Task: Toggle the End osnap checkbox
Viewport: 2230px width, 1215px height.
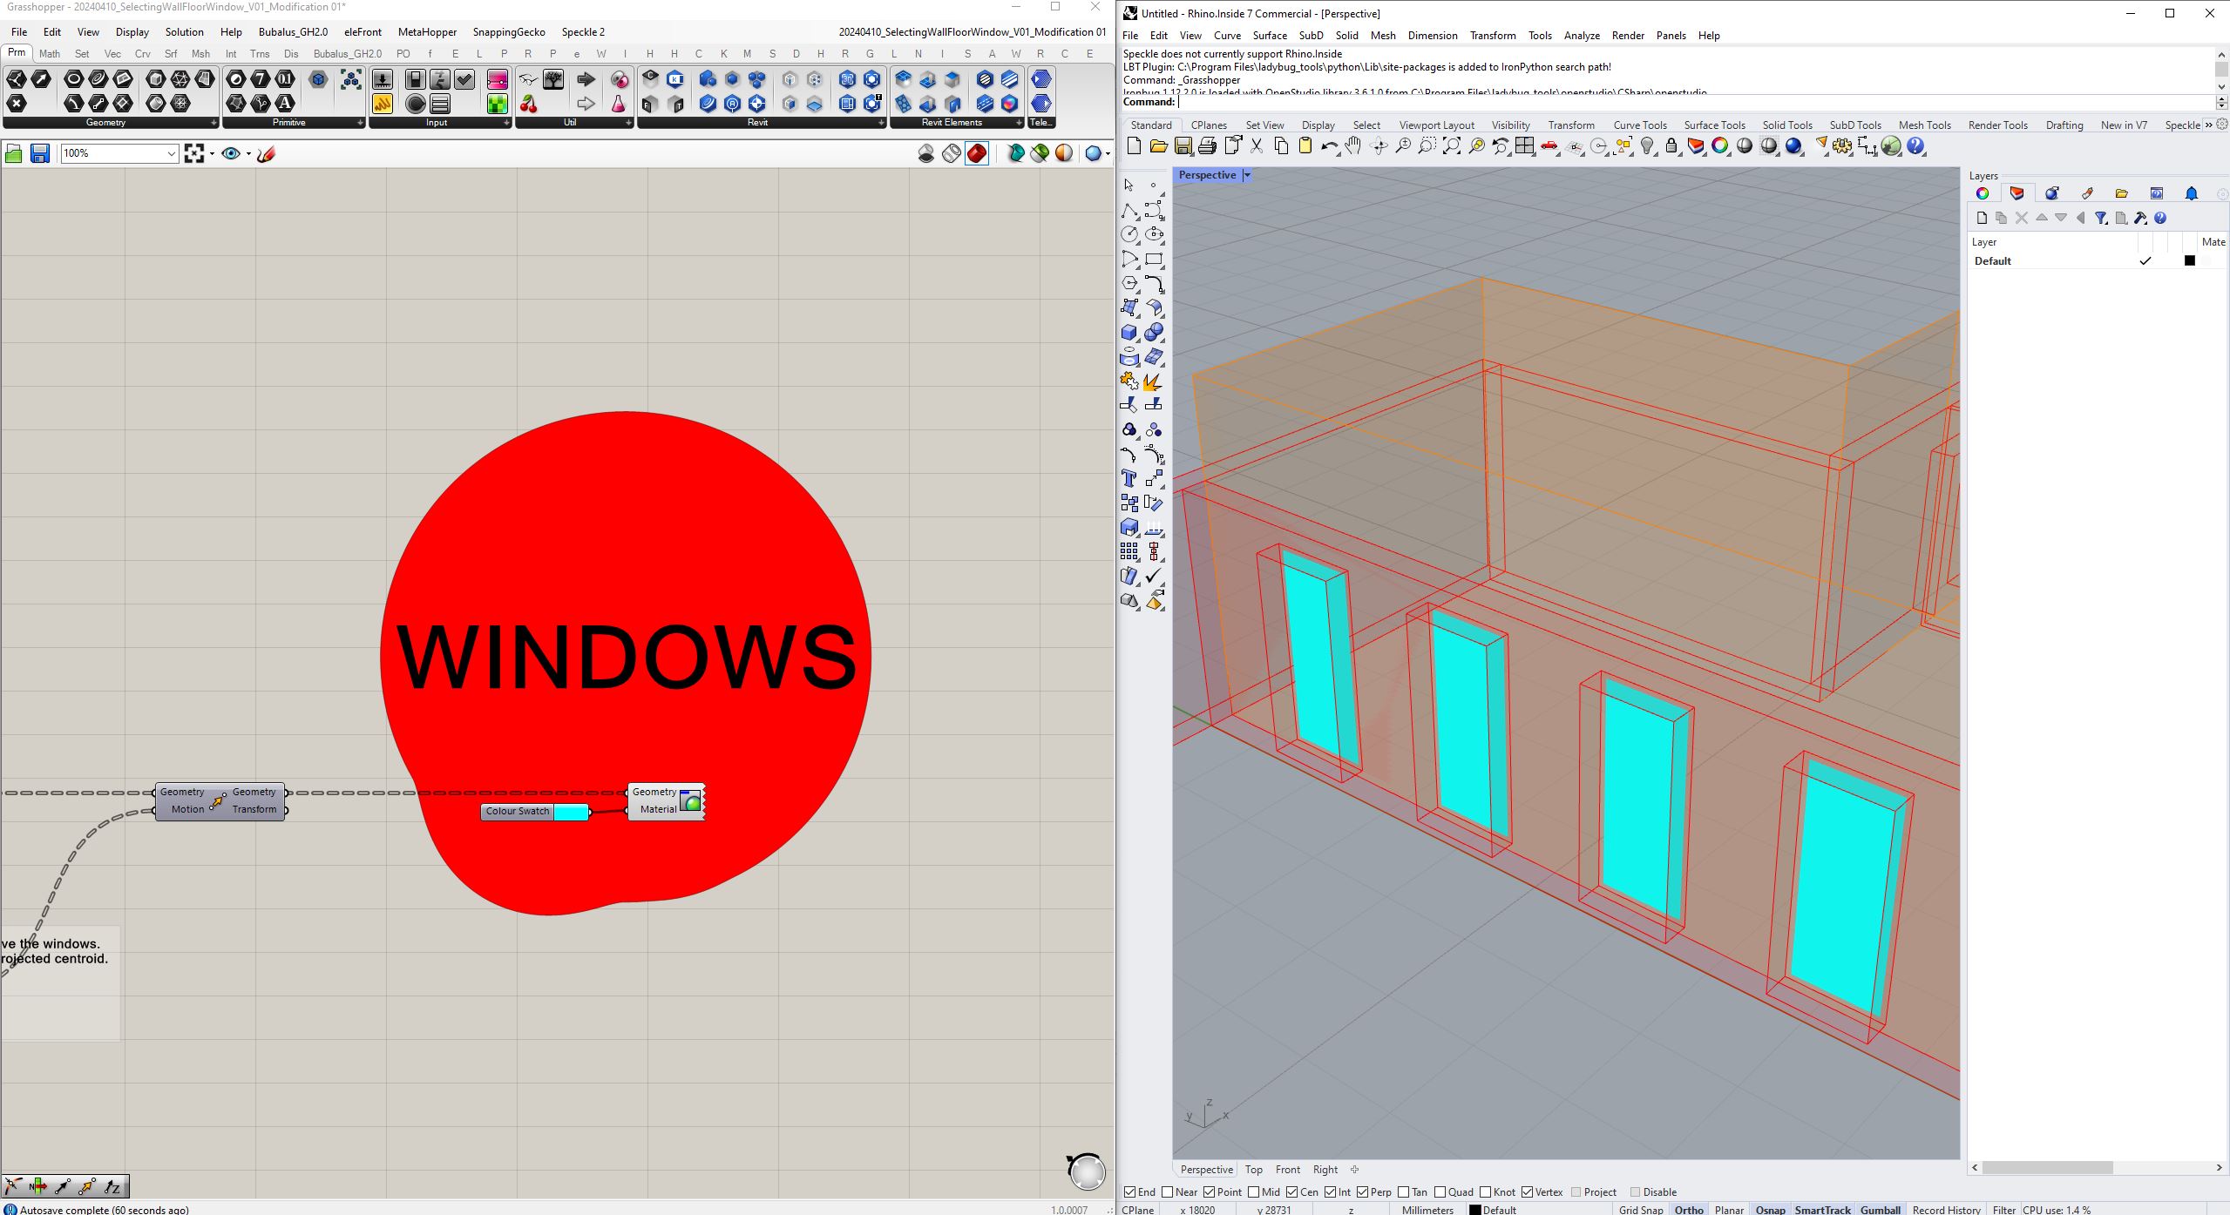Action: click(1129, 1192)
